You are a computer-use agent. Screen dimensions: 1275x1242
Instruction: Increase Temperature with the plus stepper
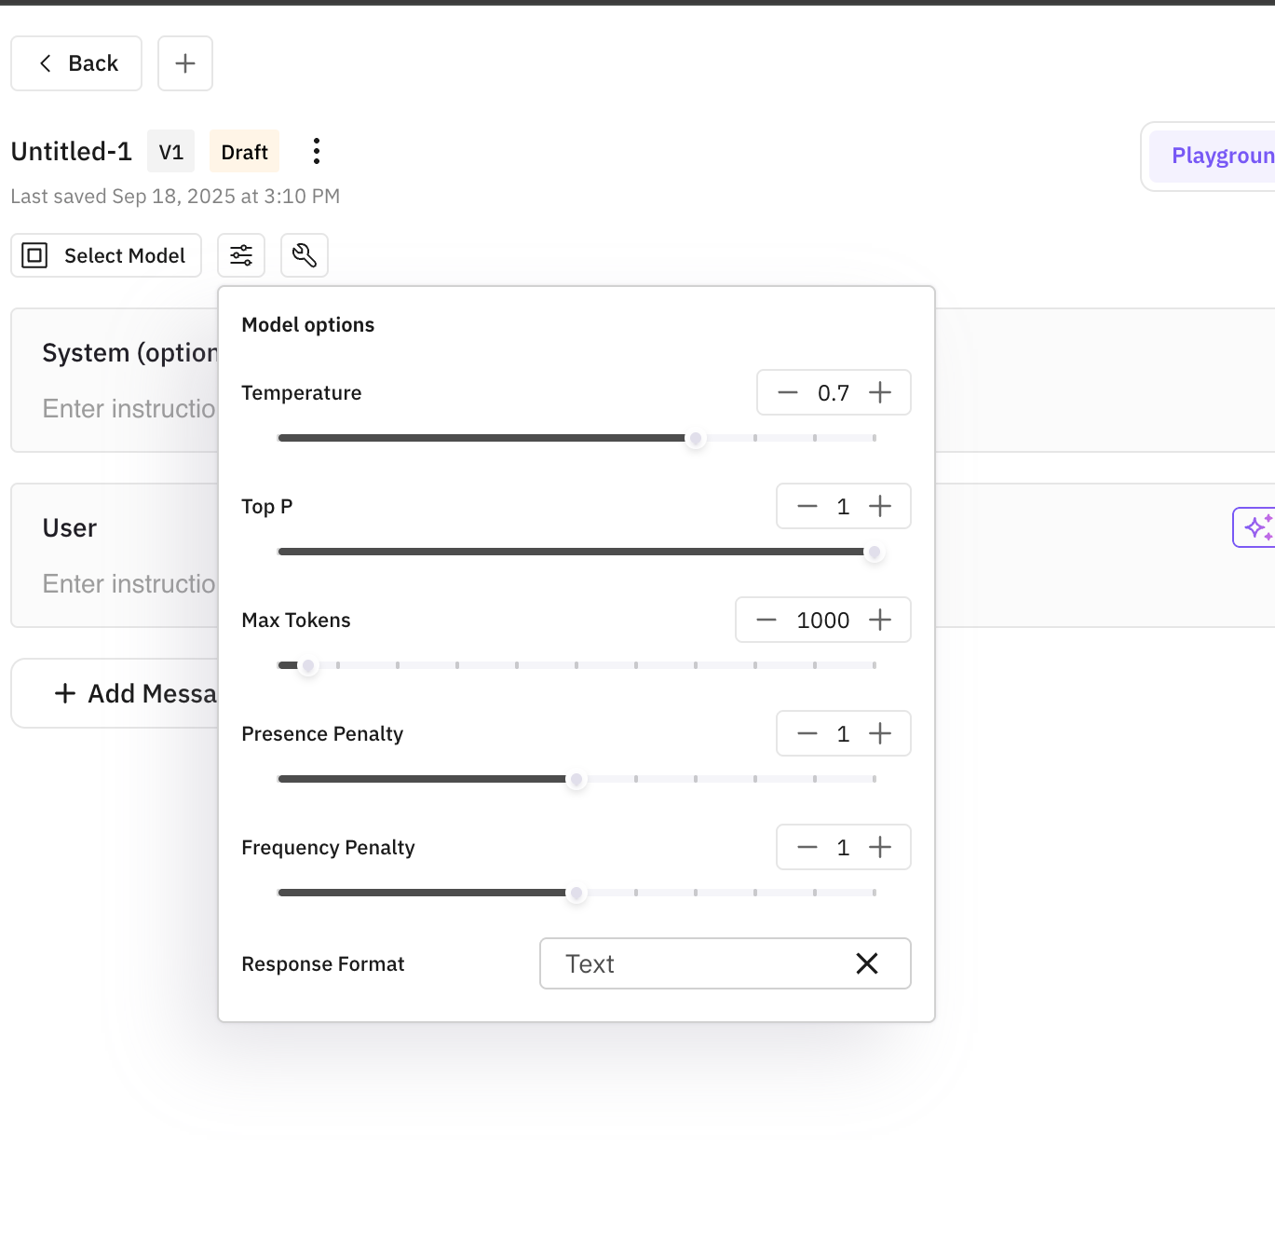(879, 392)
